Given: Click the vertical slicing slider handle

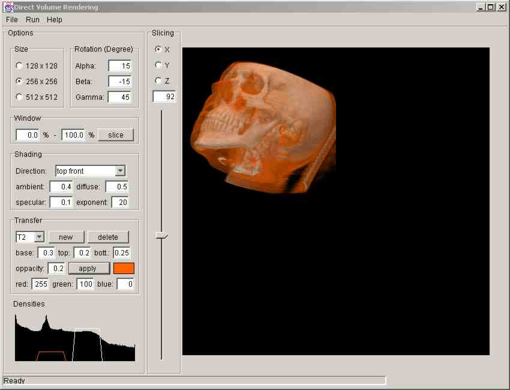Looking at the screenshot, I should click(161, 236).
